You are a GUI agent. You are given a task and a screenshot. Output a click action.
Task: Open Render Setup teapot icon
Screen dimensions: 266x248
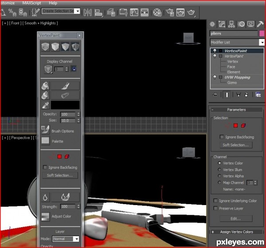(170, 12)
